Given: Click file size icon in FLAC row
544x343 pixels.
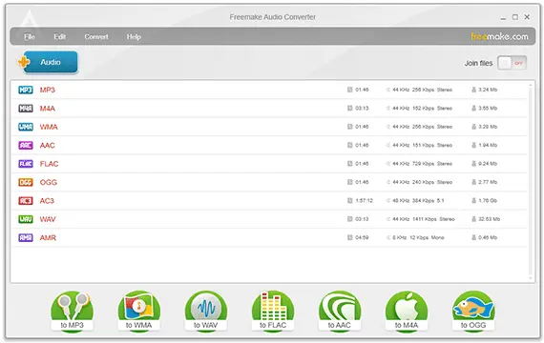Looking at the screenshot, I should coord(473,164).
